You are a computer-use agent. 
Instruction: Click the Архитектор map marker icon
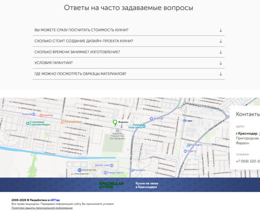pos(79,170)
